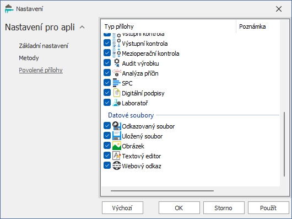Click the horizontal scrollbar thumb
Screen dimensions: 292x219
[162, 191]
